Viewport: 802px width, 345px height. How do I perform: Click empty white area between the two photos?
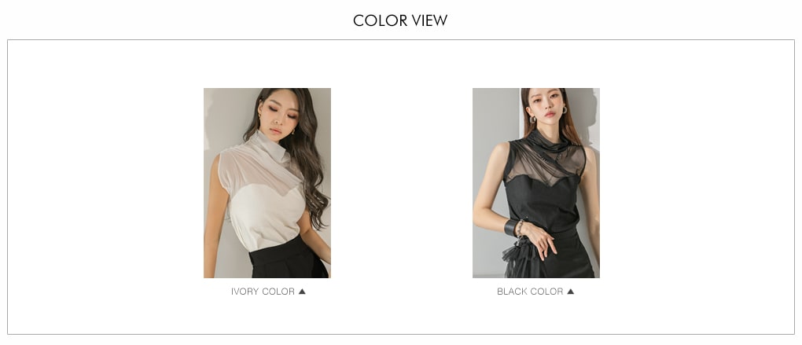[402, 183]
